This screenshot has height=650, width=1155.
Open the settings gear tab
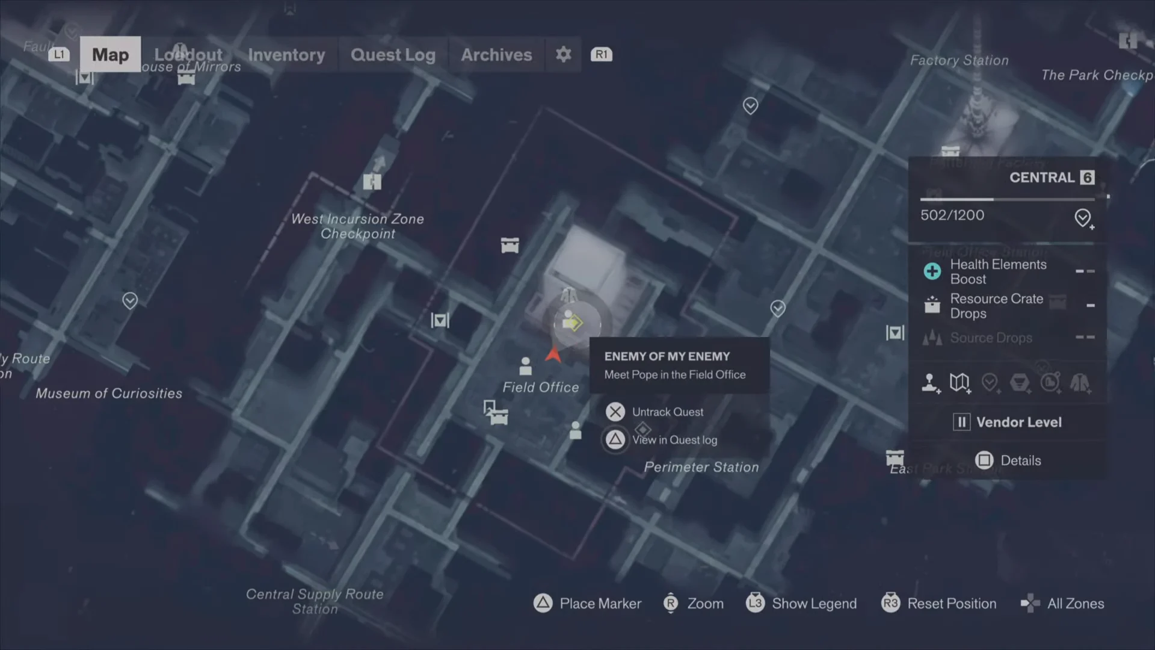563,54
